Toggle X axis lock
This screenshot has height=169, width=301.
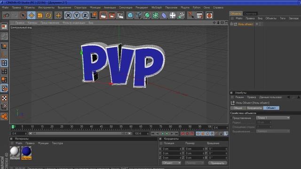(x=68, y=15)
